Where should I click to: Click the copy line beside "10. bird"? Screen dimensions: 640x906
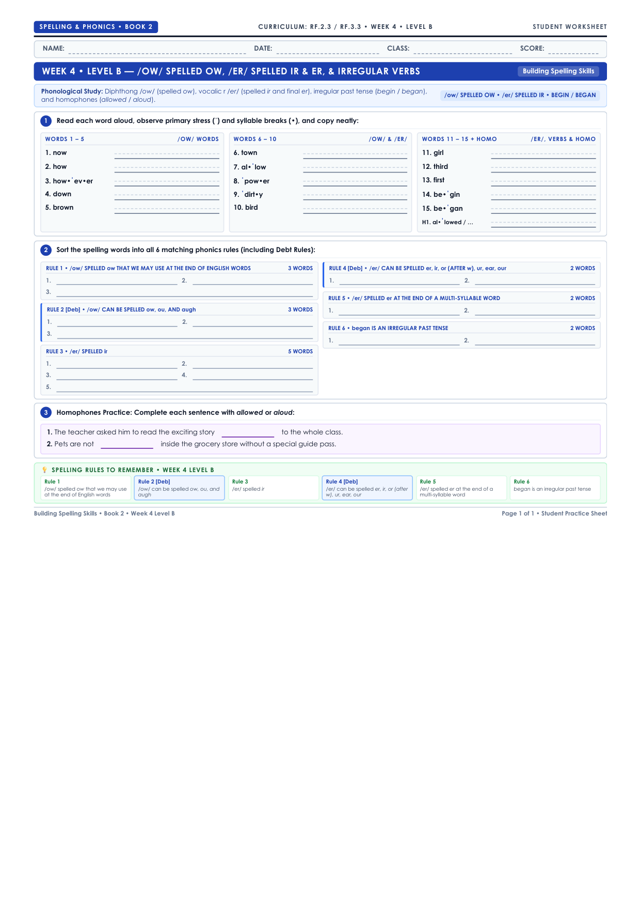[x=355, y=209]
